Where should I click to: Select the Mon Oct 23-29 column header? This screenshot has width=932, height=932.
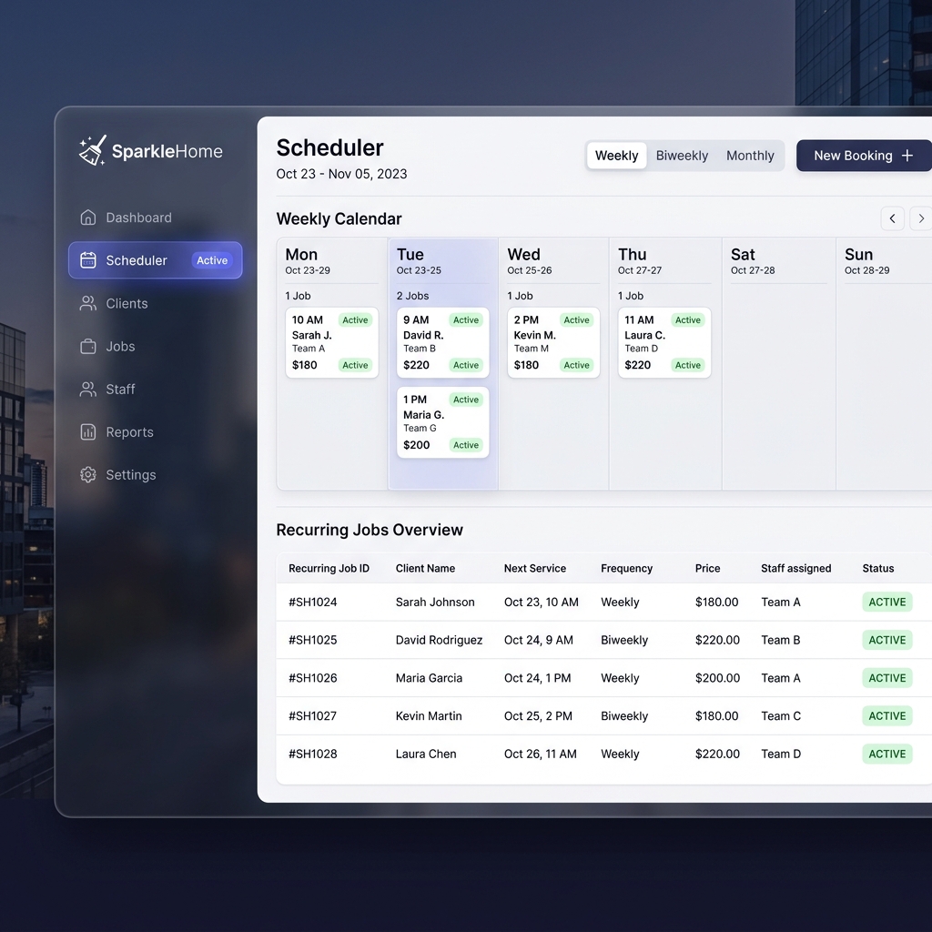331,261
